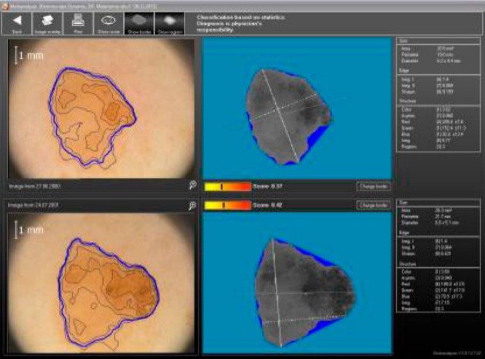
Task: Click the 1 mm scale marker in upper image
Action: 28,55
